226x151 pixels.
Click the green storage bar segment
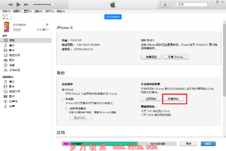point(104,144)
